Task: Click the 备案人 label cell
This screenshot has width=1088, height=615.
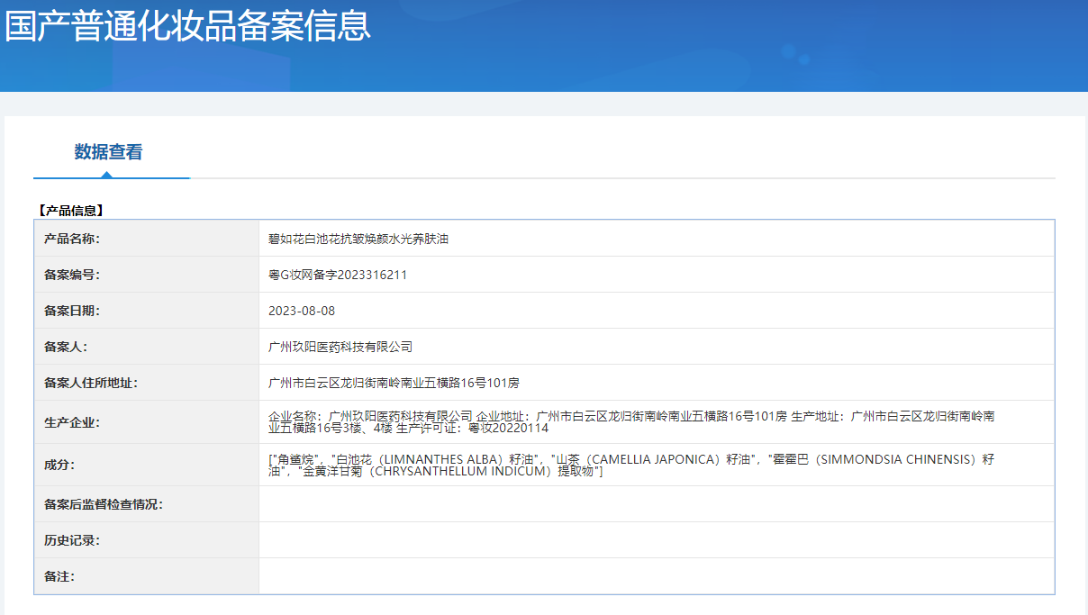Action: 66,347
